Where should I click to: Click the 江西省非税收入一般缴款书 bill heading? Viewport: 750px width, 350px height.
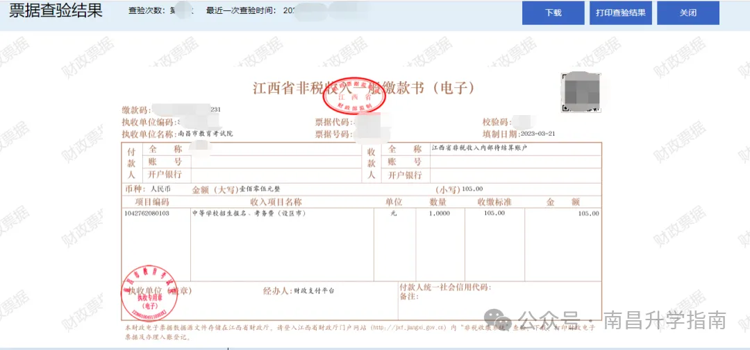364,88
